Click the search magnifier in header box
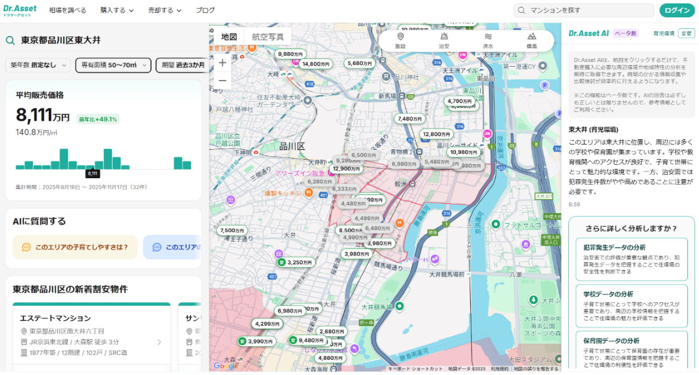Screen dimensions: 699x375 521,10
